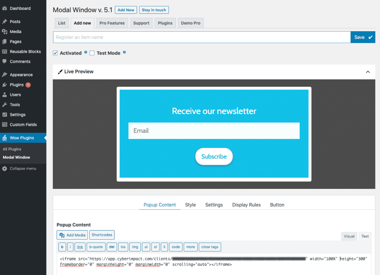Click the code quicktag button

[176, 247]
